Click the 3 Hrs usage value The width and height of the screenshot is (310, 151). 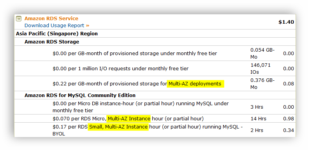pyautogui.click(x=257, y=107)
